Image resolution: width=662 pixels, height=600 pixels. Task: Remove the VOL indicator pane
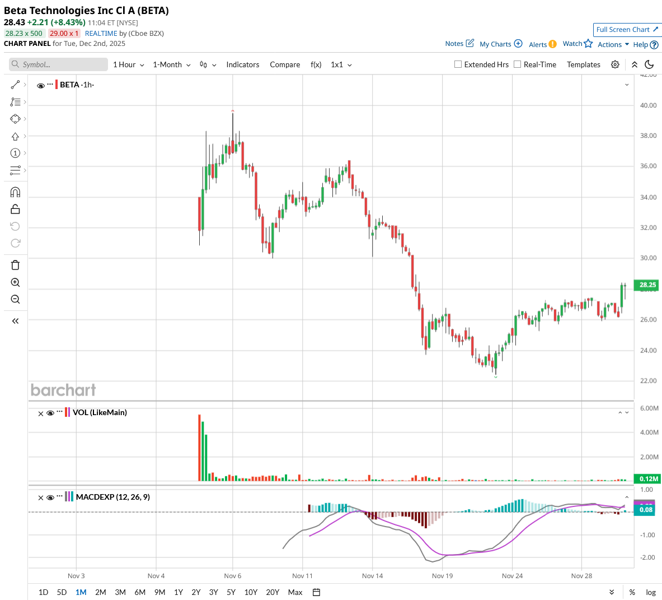point(40,413)
